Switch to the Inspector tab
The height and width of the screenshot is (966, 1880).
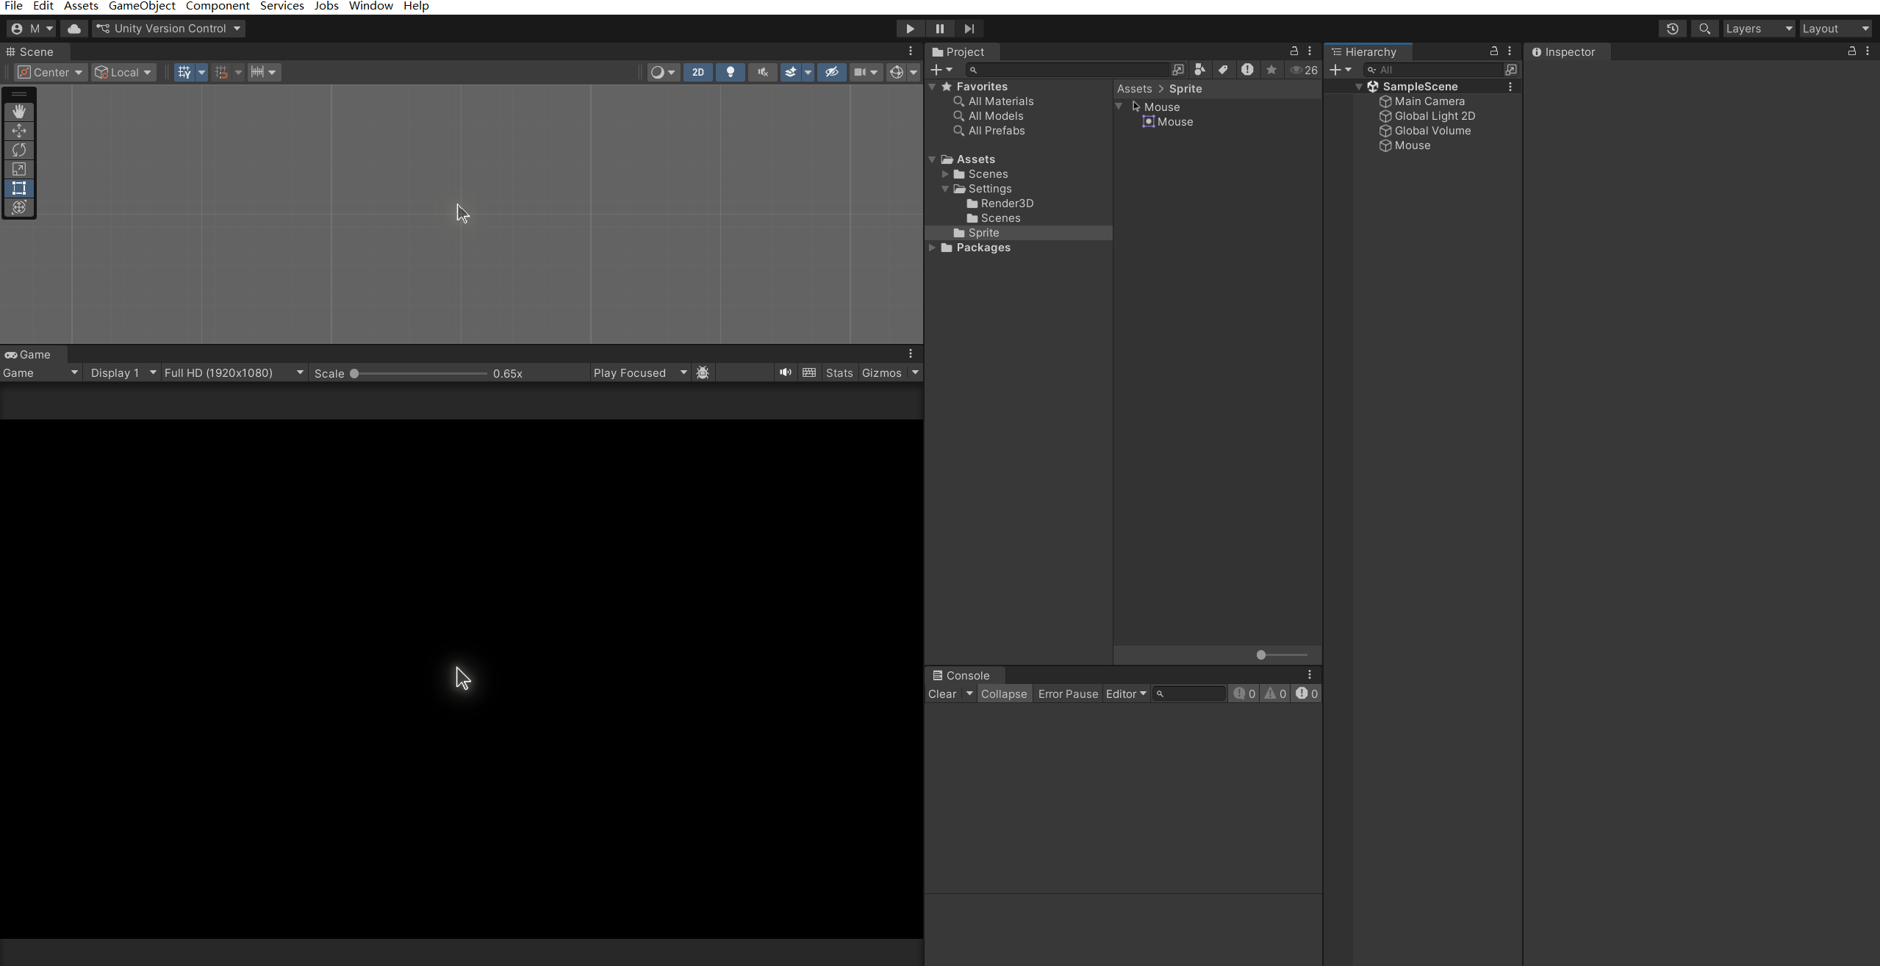(1568, 52)
